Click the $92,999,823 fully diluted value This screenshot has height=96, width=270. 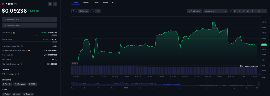click(x=52, y=64)
